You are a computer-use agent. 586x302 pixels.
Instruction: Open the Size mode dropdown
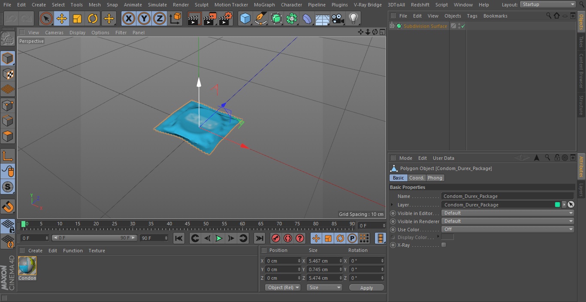tap(324, 287)
